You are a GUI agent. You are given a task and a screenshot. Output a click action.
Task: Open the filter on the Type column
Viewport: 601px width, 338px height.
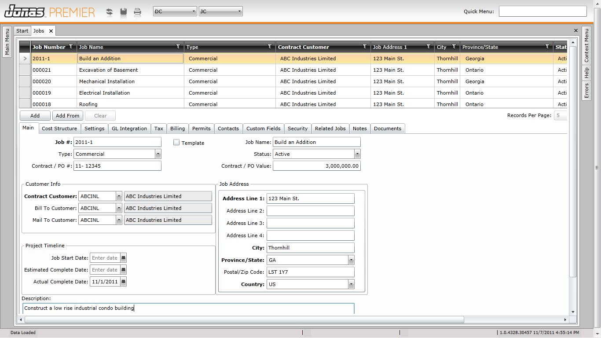(270, 47)
